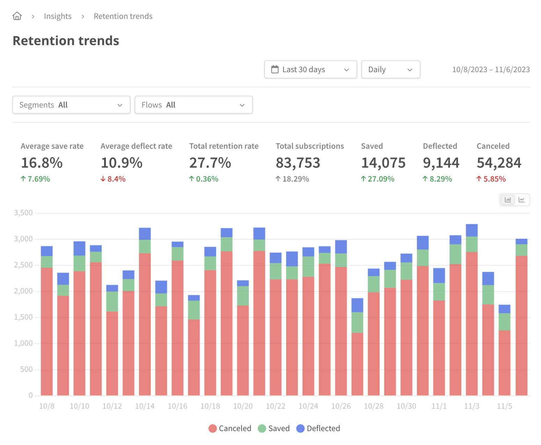This screenshot has width=541, height=445.
Task: Click the calendar icon in the date selector
Action: [x=275, y=69]
